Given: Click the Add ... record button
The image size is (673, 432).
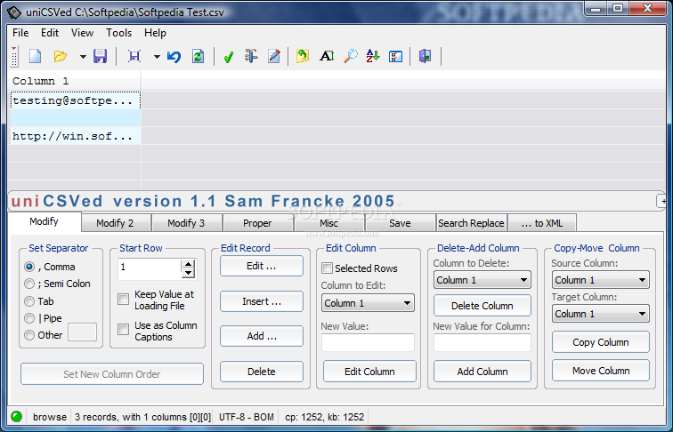Looking at the screenshot, I should point(262,336).
